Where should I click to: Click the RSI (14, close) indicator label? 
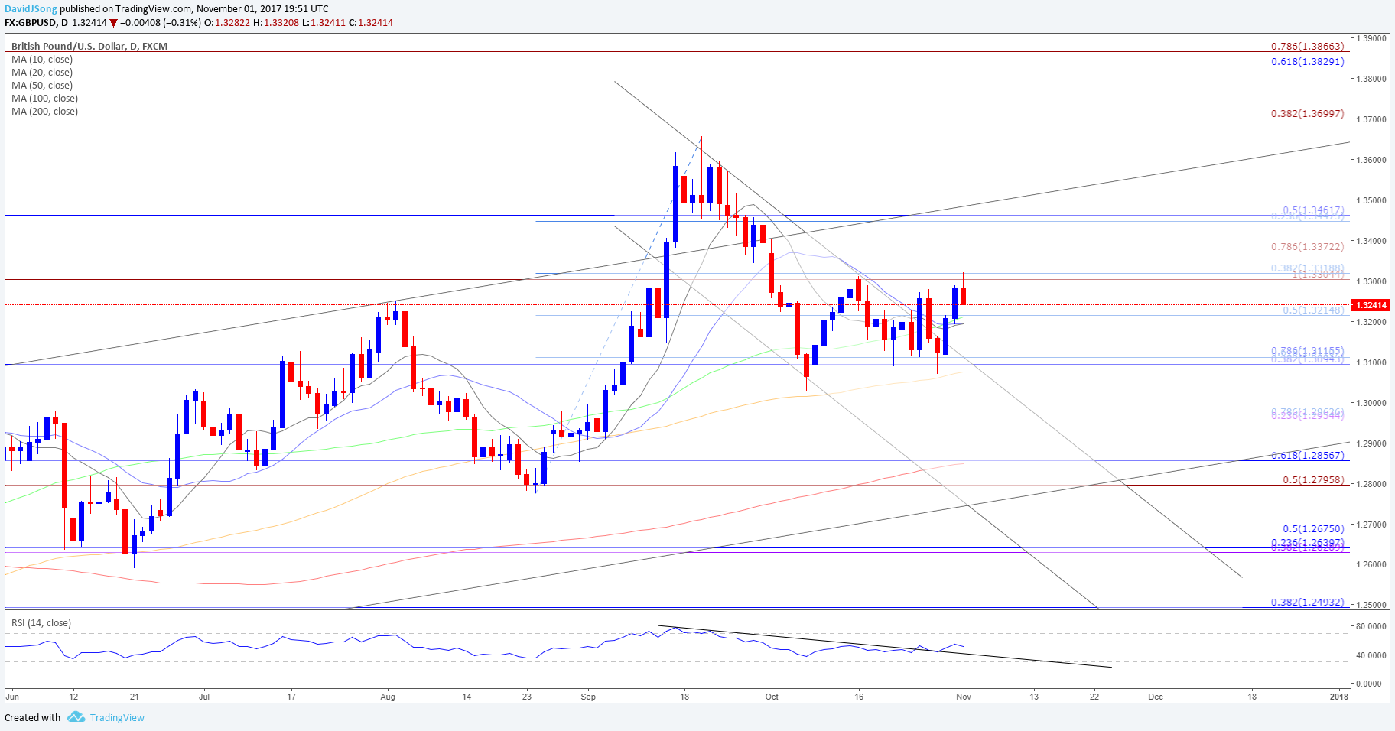click(x=41, y=623)
